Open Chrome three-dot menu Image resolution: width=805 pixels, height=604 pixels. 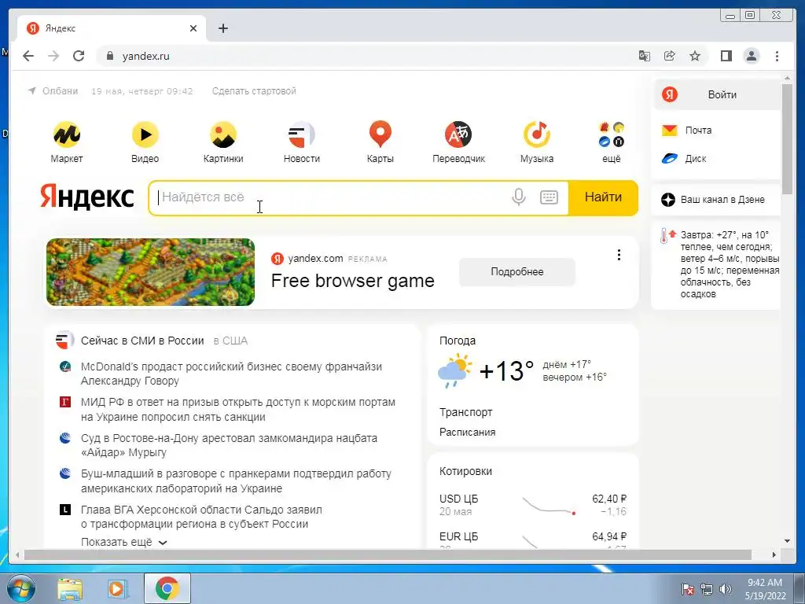click(777, 56)
